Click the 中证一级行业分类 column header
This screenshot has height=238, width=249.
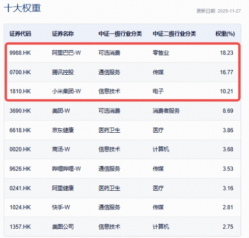click(120, 34)
